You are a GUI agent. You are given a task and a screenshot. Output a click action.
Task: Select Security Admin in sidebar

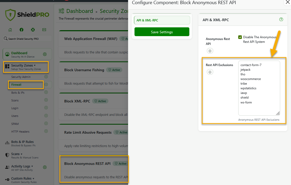pos(21,77)
